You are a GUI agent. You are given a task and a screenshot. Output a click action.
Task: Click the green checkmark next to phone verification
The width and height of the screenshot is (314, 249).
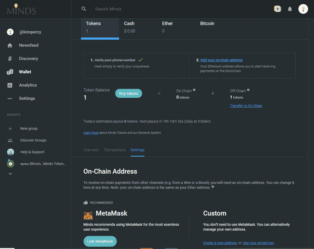tap(140, 60)
